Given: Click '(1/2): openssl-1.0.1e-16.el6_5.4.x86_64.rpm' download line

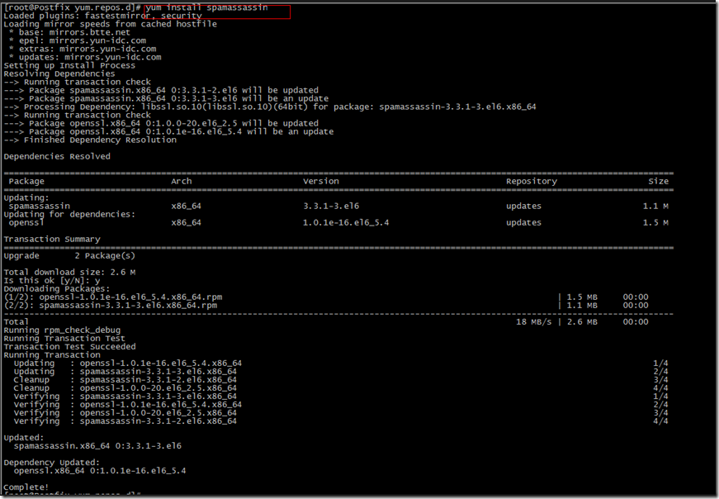Looking at the screenshot, I should (x=113, y=297).
